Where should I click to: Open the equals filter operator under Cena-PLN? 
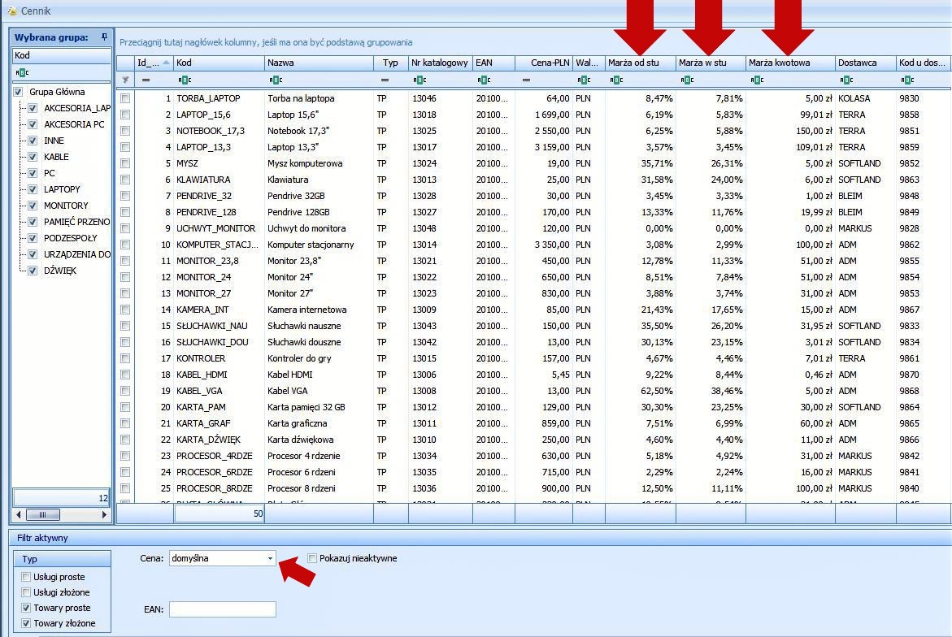[526, 80]
